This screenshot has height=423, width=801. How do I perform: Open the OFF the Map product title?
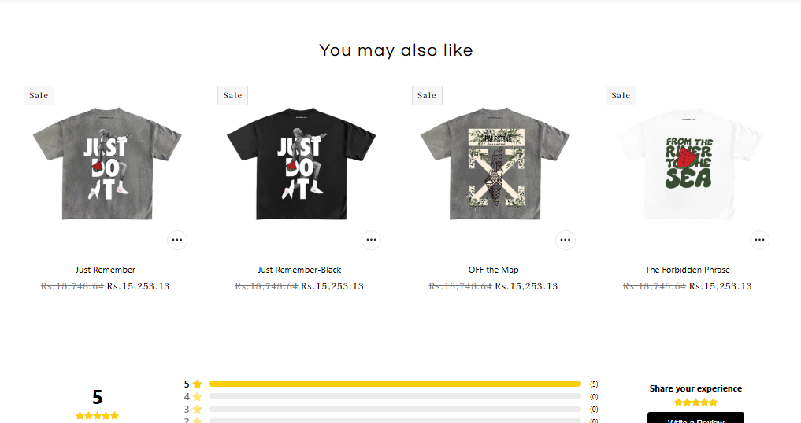[494, 270]
